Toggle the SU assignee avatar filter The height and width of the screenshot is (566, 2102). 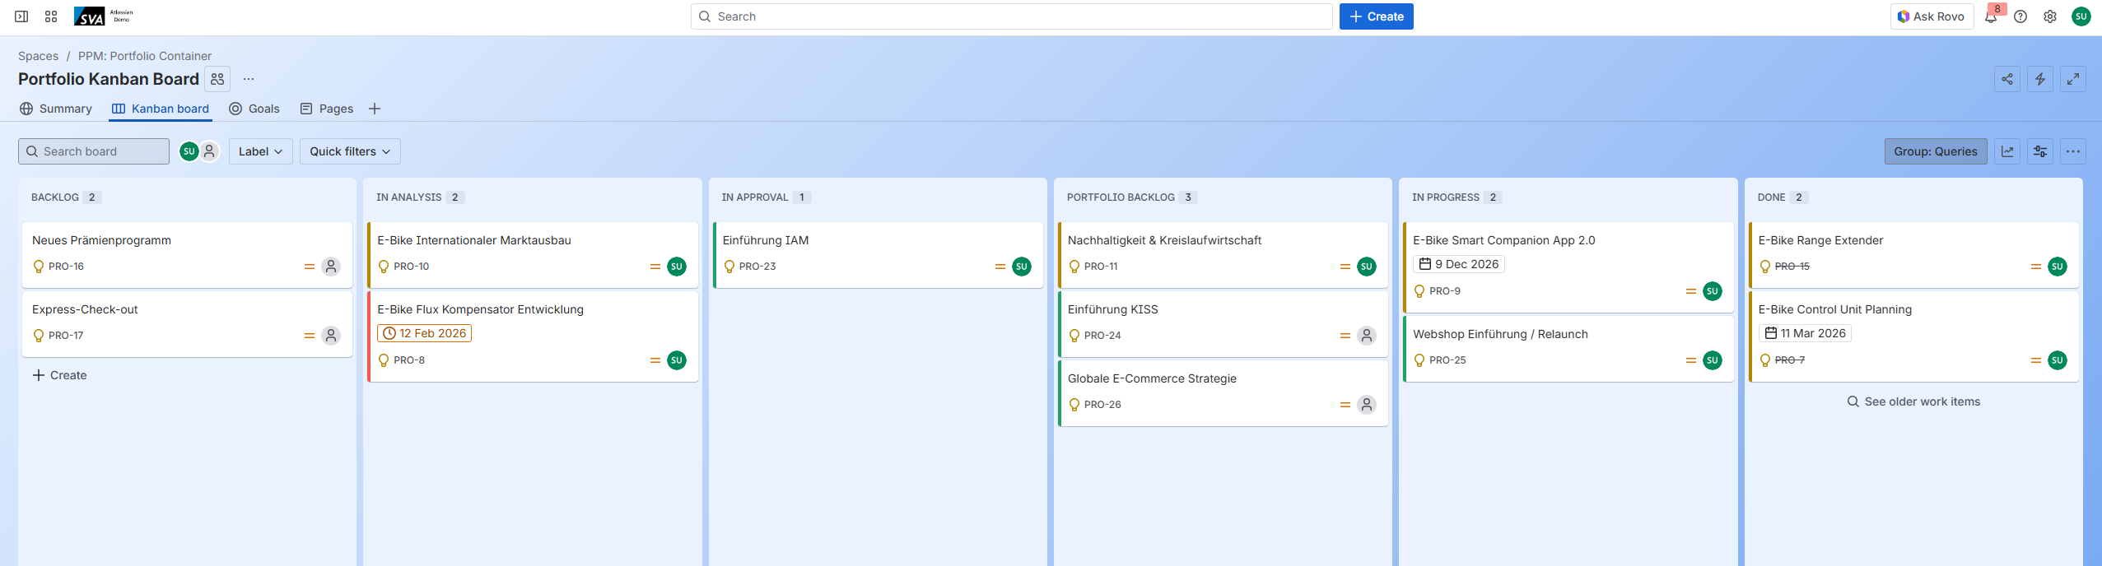(x=189, y=151)
